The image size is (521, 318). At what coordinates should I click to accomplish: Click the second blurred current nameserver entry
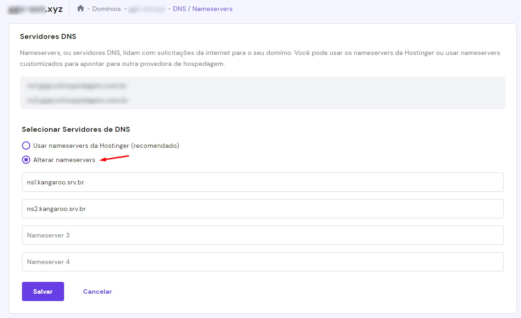[77, 100]
